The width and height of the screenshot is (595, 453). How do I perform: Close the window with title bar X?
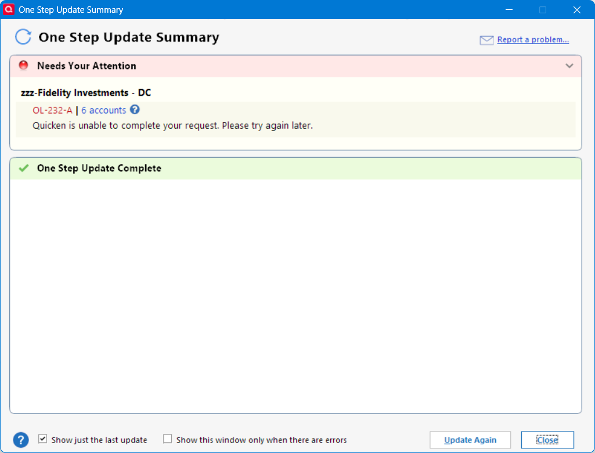[x=577, y=9]
